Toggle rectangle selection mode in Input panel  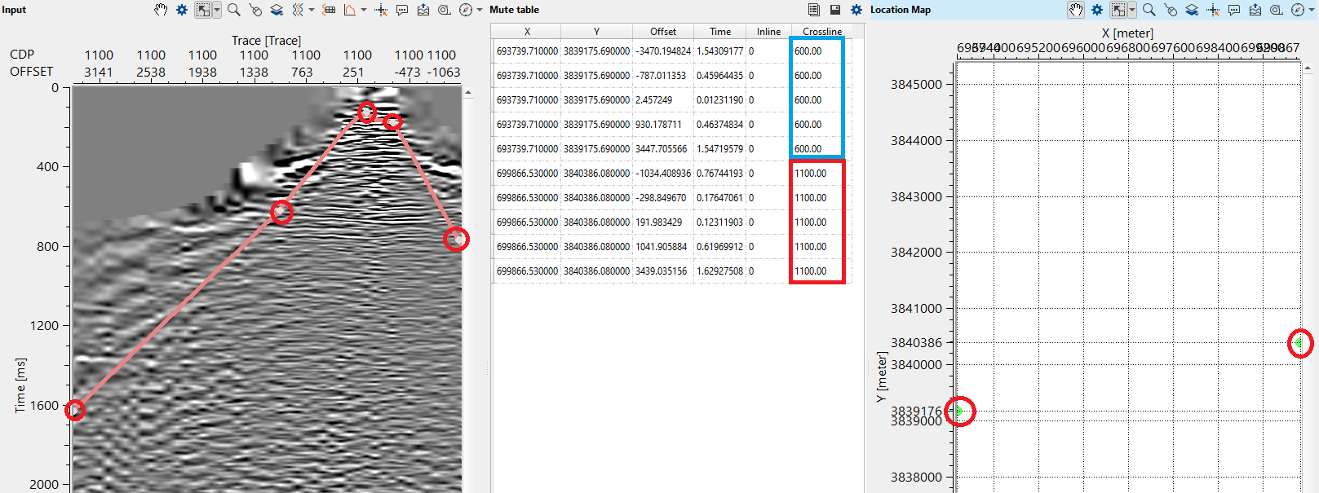pos(202,10)
